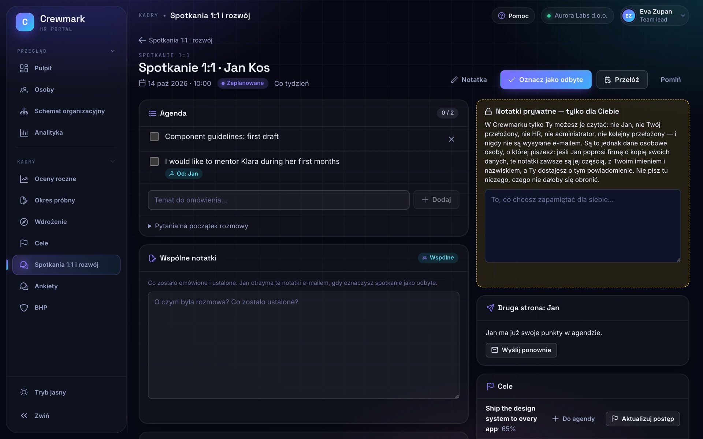Click the Zaplanowane status badge
This screenshot has width=703, height=439.
243,83
